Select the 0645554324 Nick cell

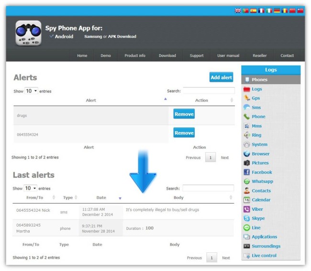coord(33,210)
